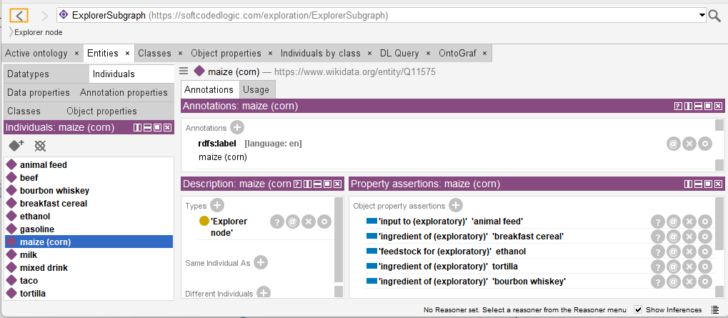Delete the 'animal feed' property assertion

(689, 222)
